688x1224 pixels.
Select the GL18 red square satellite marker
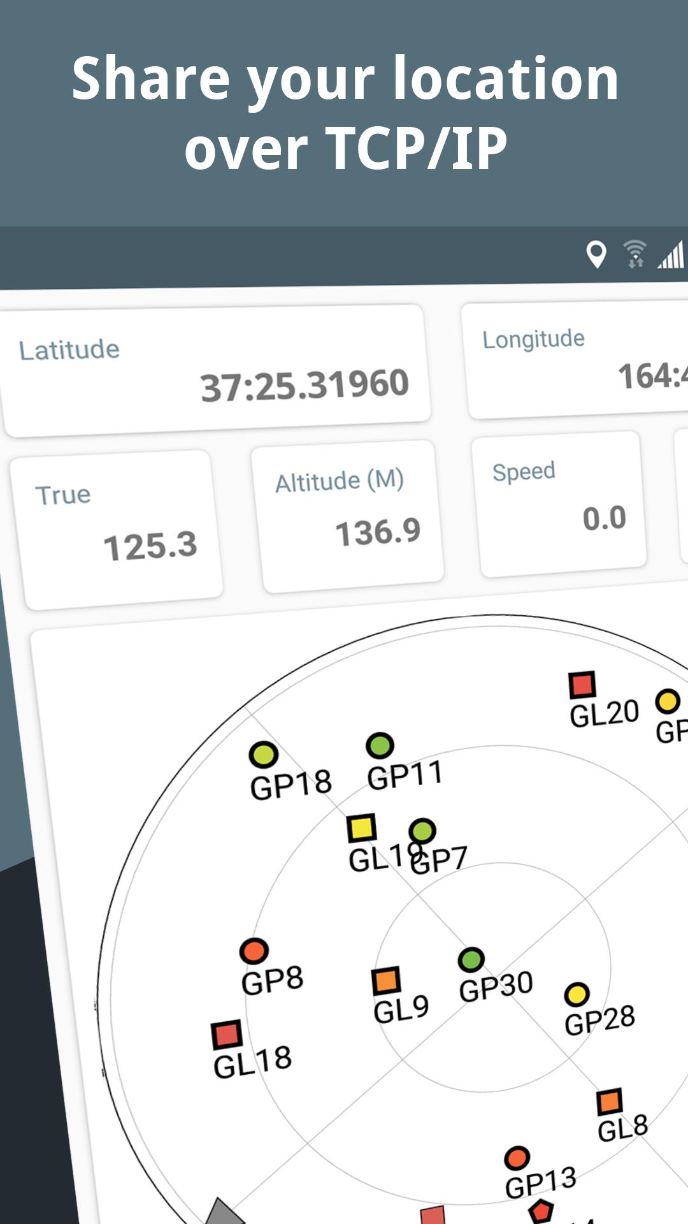[x=227, y=1034]
